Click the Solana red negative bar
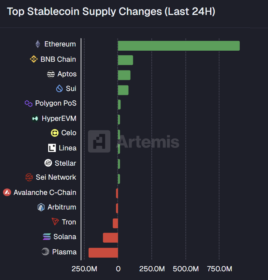This screenshot has width=268, height=280. pos(110,237)
